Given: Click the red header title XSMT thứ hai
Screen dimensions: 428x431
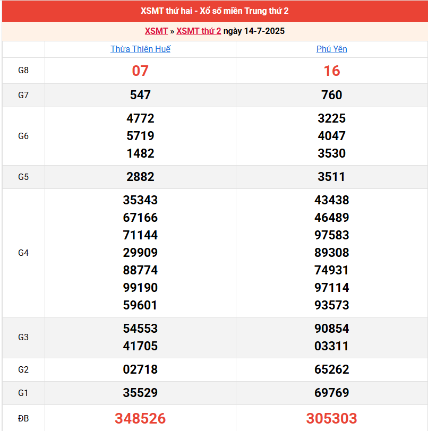Looking at the screenshot, I should (x=215, y=11).
